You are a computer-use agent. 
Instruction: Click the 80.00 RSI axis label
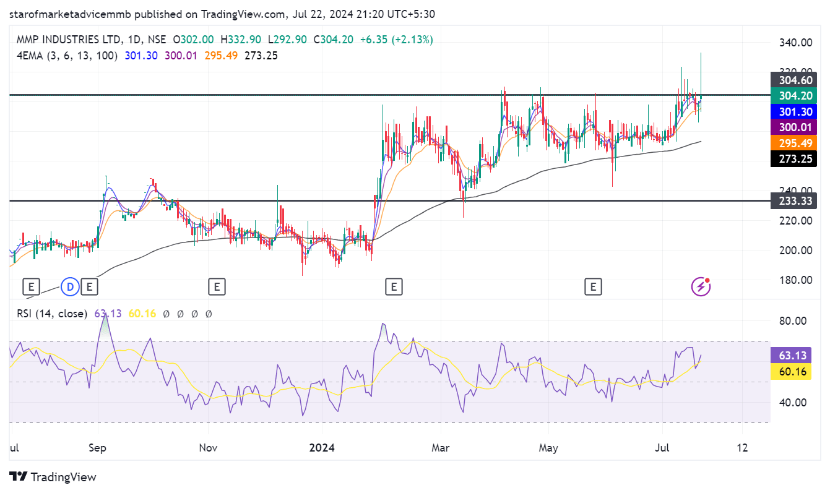click(x=792, y=320)
